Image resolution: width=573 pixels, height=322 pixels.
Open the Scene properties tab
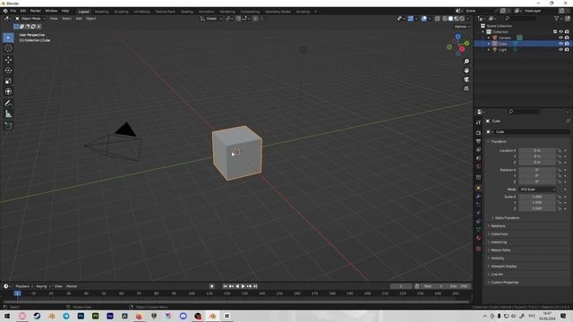coord(478,158)
